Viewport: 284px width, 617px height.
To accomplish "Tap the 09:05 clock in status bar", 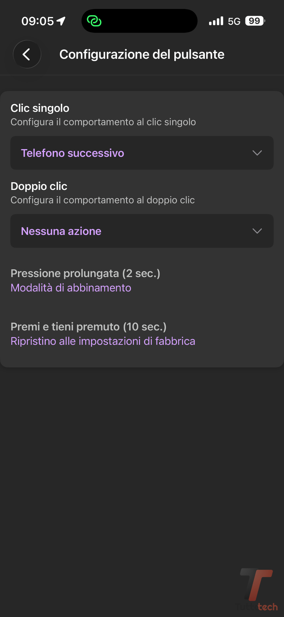I will (x=38, y=21).
